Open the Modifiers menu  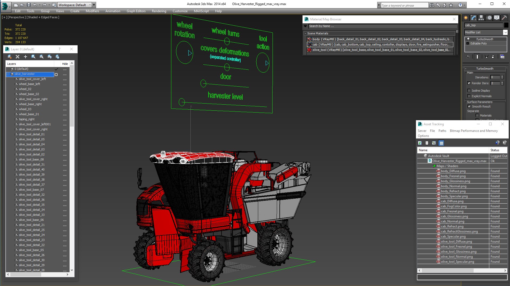pos(92,11)
